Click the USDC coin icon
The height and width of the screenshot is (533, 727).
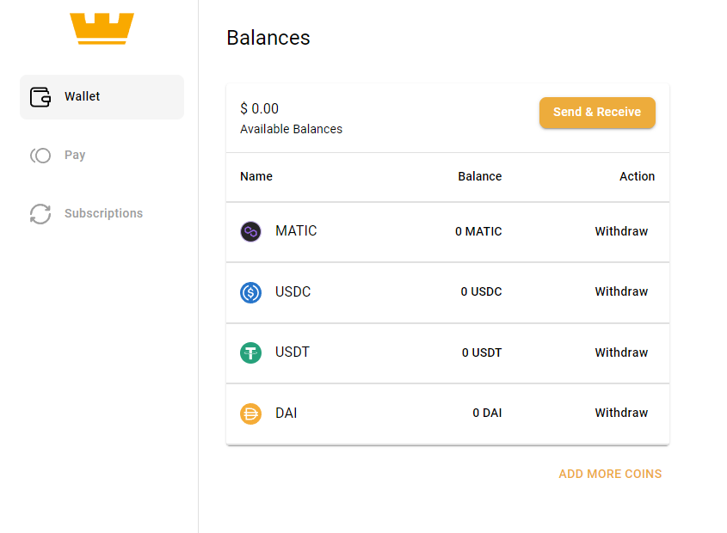pyautogui.click(x=250, y=292)
